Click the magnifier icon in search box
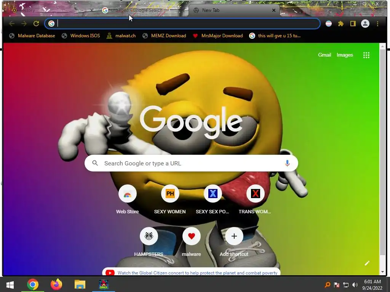The width and height of the screenshot is (390, 292). (x=95, y=163)
